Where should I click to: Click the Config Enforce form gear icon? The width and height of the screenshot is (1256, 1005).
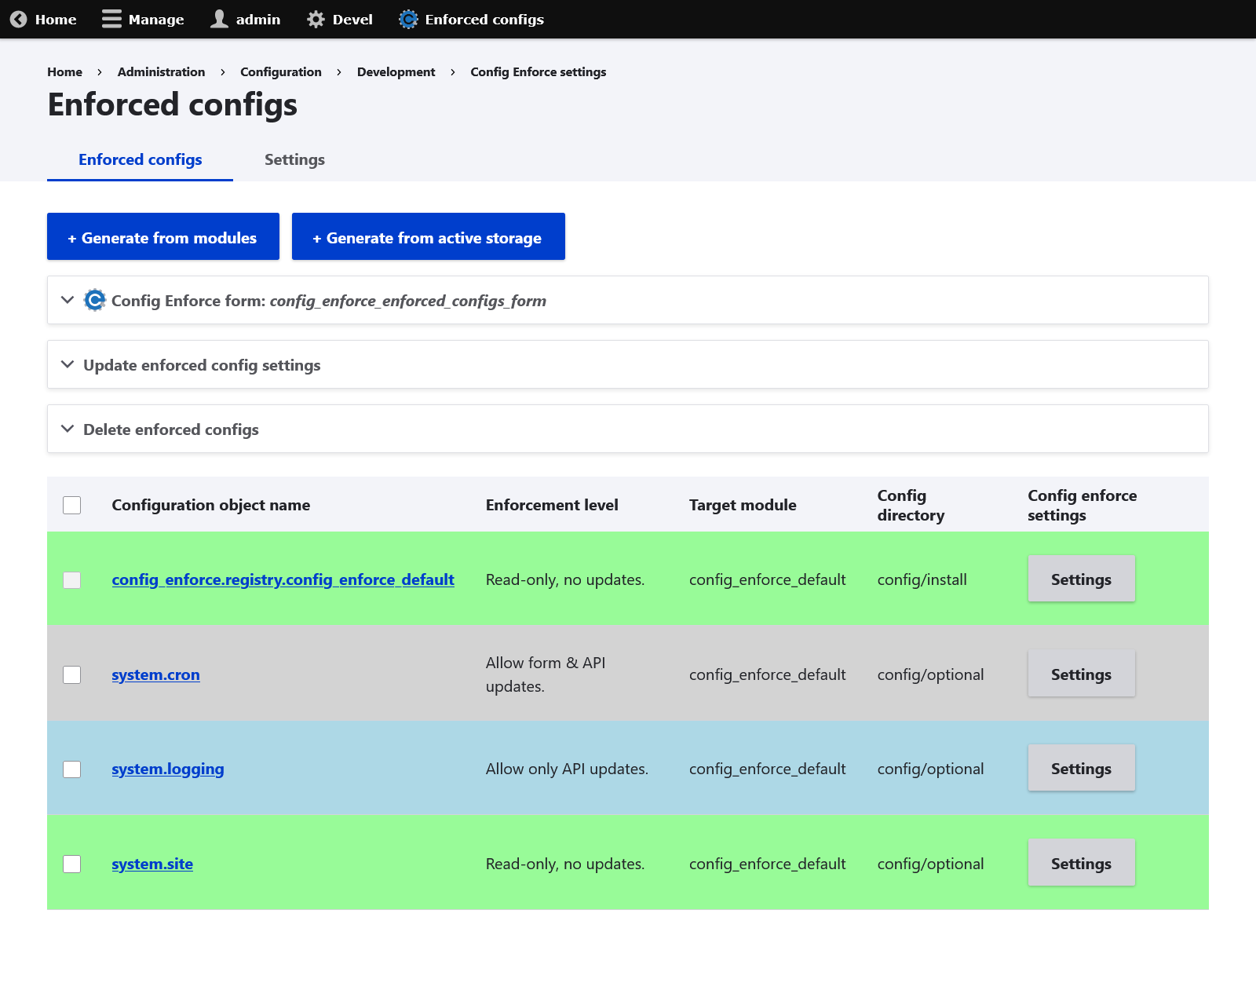tap(94, 300)
